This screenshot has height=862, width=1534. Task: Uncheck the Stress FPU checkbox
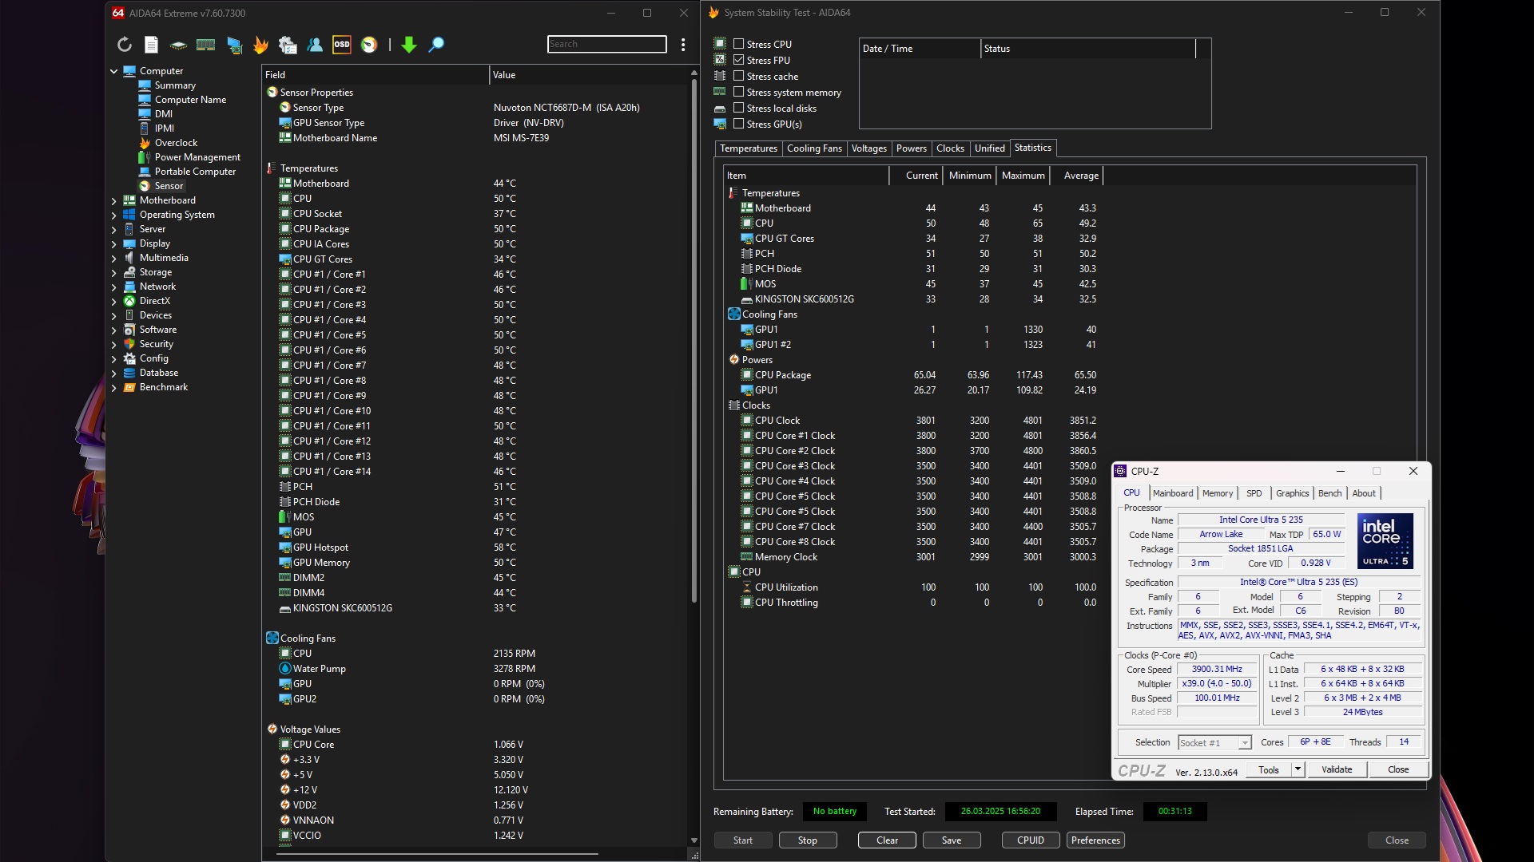click(x=739, y=61)
